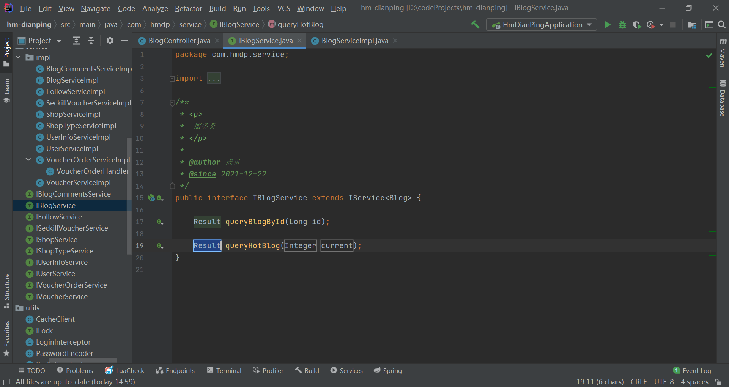The width and height of the screenshot is (729, 387).
Task: Open the TODO tool window
Action: pos(32,370)
